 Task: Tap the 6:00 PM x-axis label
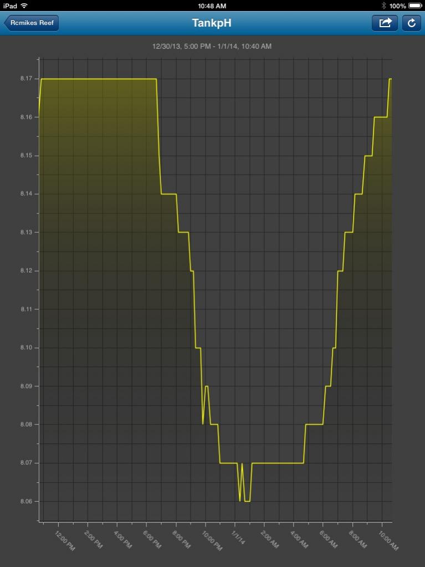pyautogui.click(x=152, y=539)
